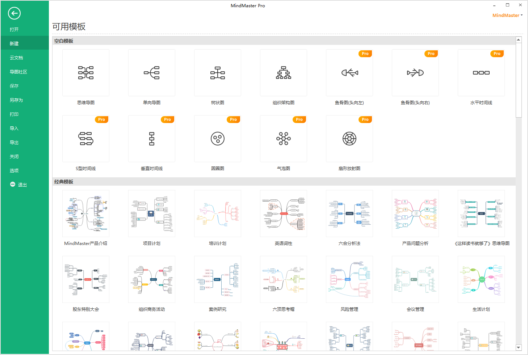The height and width of the screenshot is (355, 528).
Task: Open the MindMaster account dropdown
Action: click(x=507, y=15)
